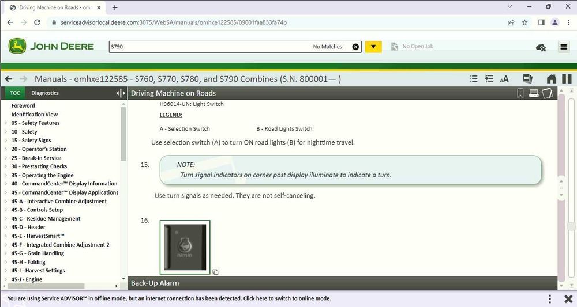Screen dimensions: 577x307
Task: Click the browser address bar URL
Action: point(174,22)
